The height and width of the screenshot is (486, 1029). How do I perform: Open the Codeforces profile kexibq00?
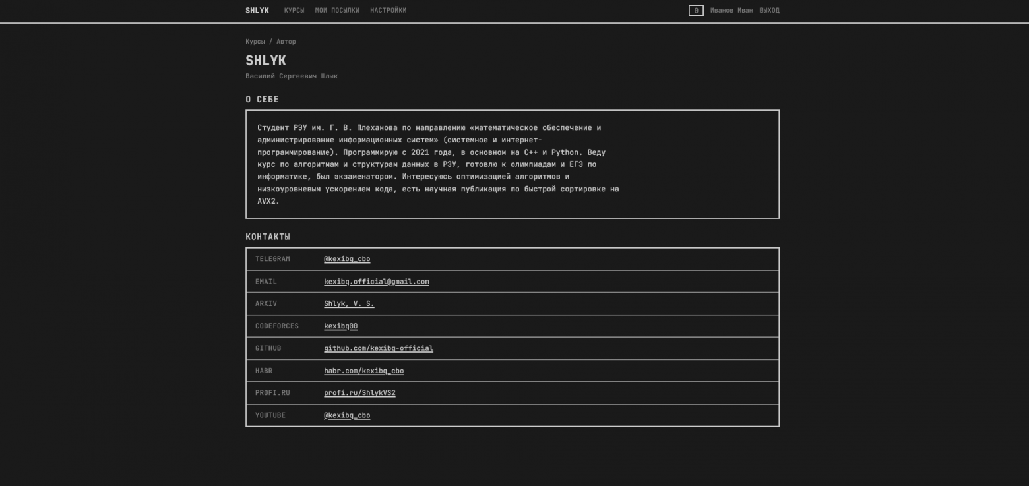pyautogui.click(x=341, y=326)
